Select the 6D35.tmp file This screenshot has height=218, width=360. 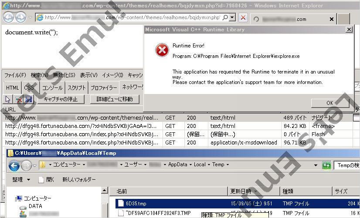pyautogui.click(x=238, y=204)
